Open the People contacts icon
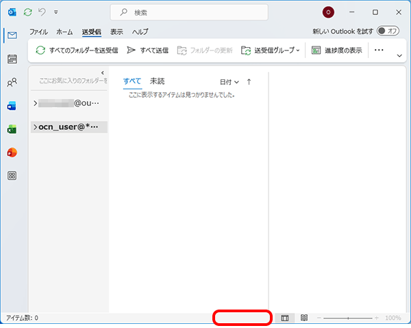Viewport: 411px width, 328px height. [12, 83]
